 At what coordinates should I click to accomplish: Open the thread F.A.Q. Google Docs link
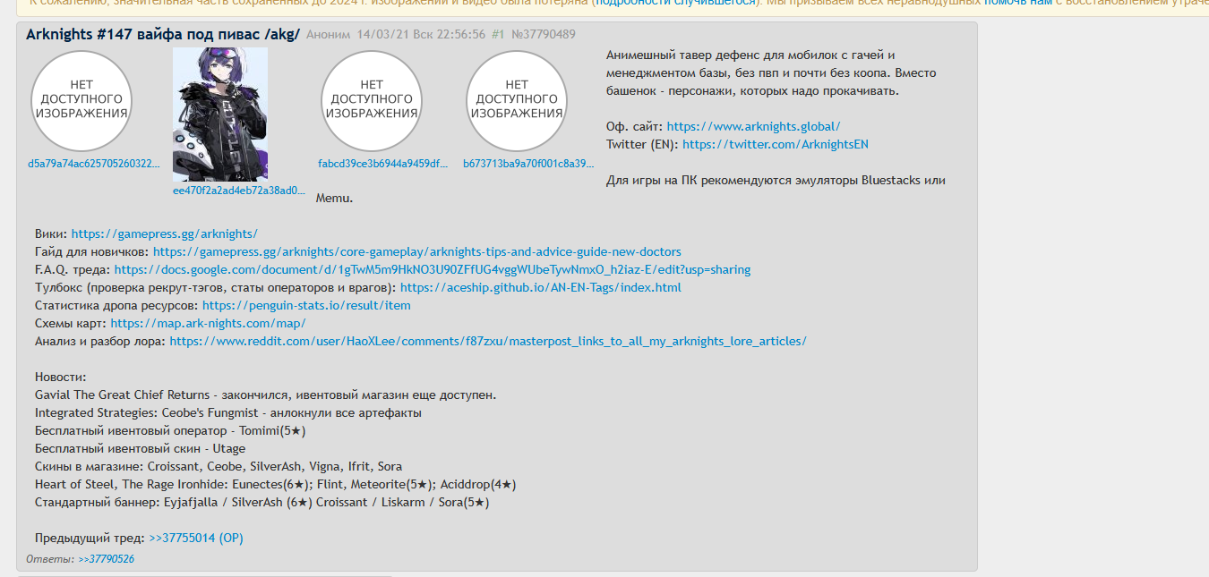coord(433,270)
